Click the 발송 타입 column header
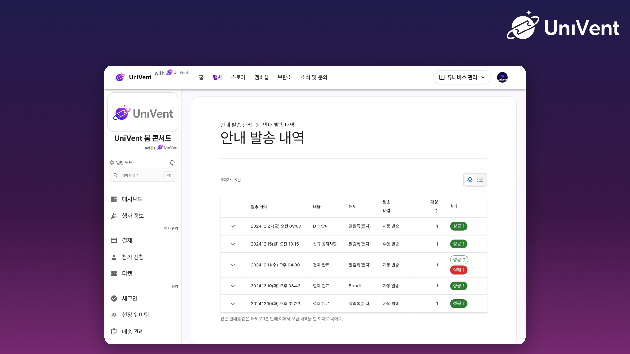 pyautogui.click(x=387, y=206)
